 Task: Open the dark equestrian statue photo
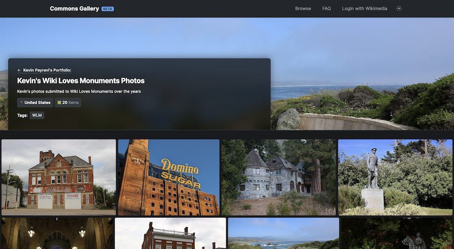pyautogui.click(x=397, y=234)
